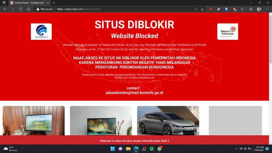Screen dimensions: 272x153
Task: Open the Collections panel
Action: [251, 9]
